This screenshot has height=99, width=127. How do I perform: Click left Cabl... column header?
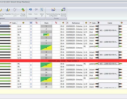point(13,23)
